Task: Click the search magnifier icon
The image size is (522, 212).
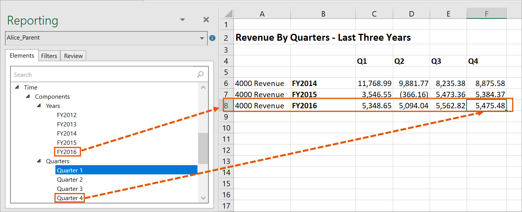Action: point(200,75)
